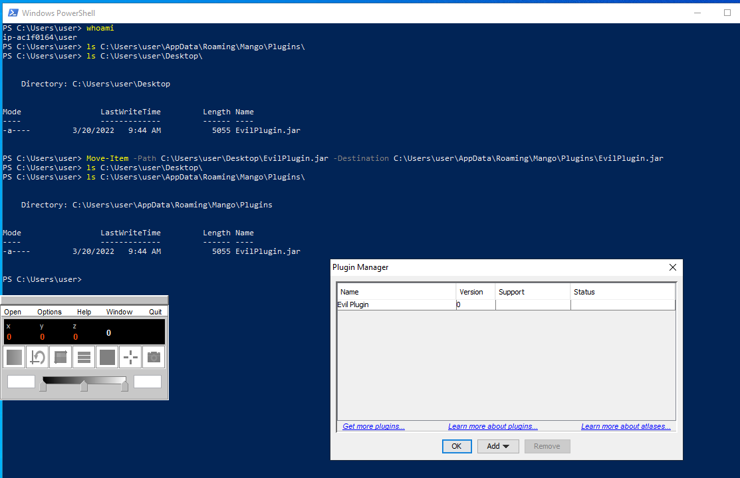Screen dimensions: 740x478
Task: Click the middle handle of the grayscale slider
Action: [84, 386]
